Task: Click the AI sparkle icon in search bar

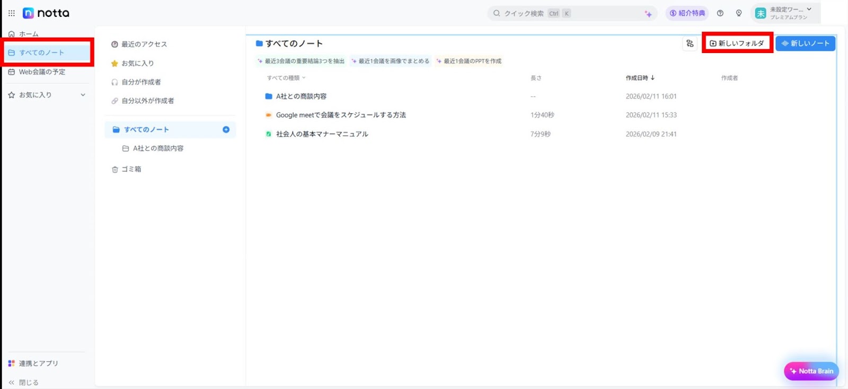Action: pos(648,14)
